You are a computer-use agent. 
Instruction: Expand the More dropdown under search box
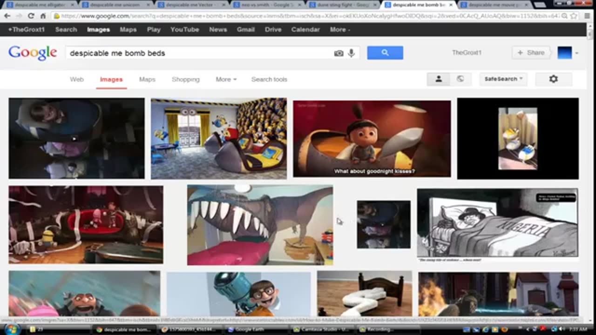pos(226,80)
